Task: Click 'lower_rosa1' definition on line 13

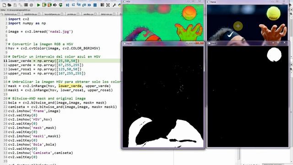Action: click(20, 69)
